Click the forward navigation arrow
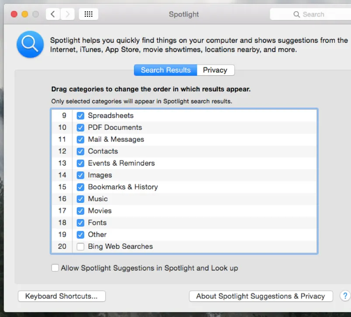The width and height of the screenshot is (351, 317). coord(67,14)
